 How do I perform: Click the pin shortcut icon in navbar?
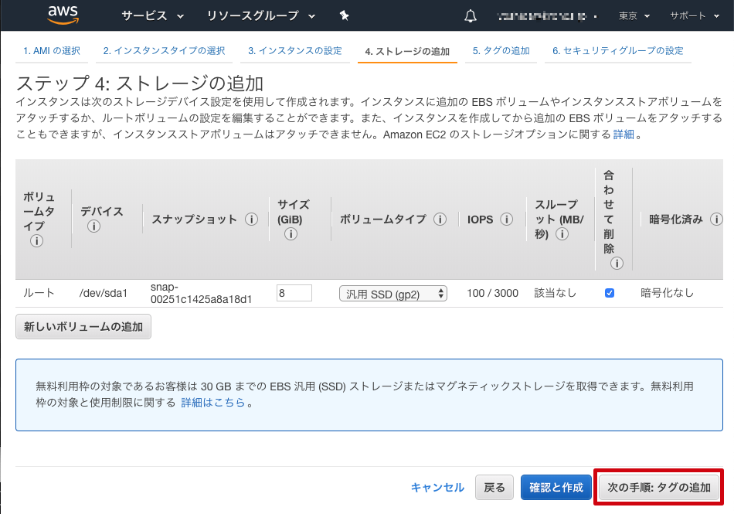coord(345,16)
